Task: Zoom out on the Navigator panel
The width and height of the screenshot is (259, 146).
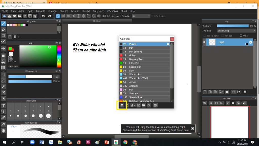Action: 221,103
